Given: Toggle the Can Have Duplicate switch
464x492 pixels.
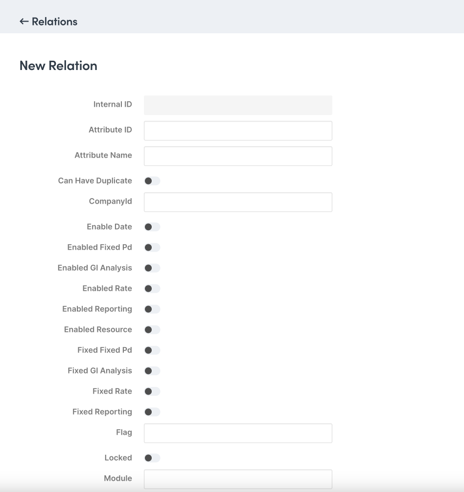Looking at the screenshot, I should [x=152, y=181].
